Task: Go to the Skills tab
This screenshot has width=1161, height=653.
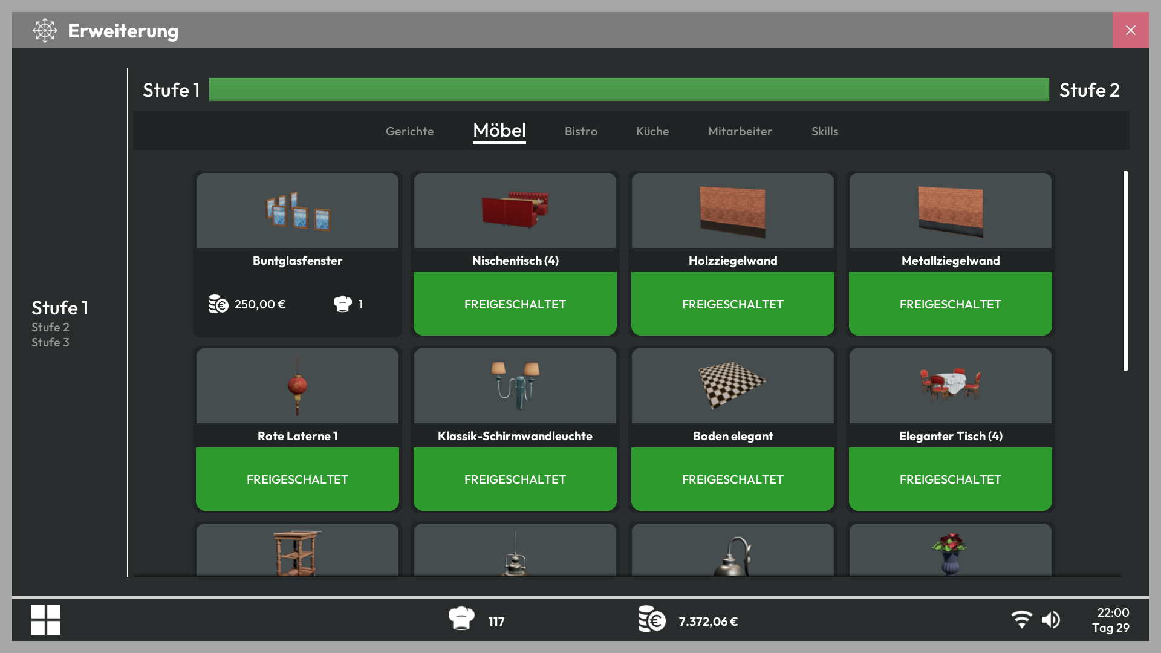Action: click(x=825, y=131)
